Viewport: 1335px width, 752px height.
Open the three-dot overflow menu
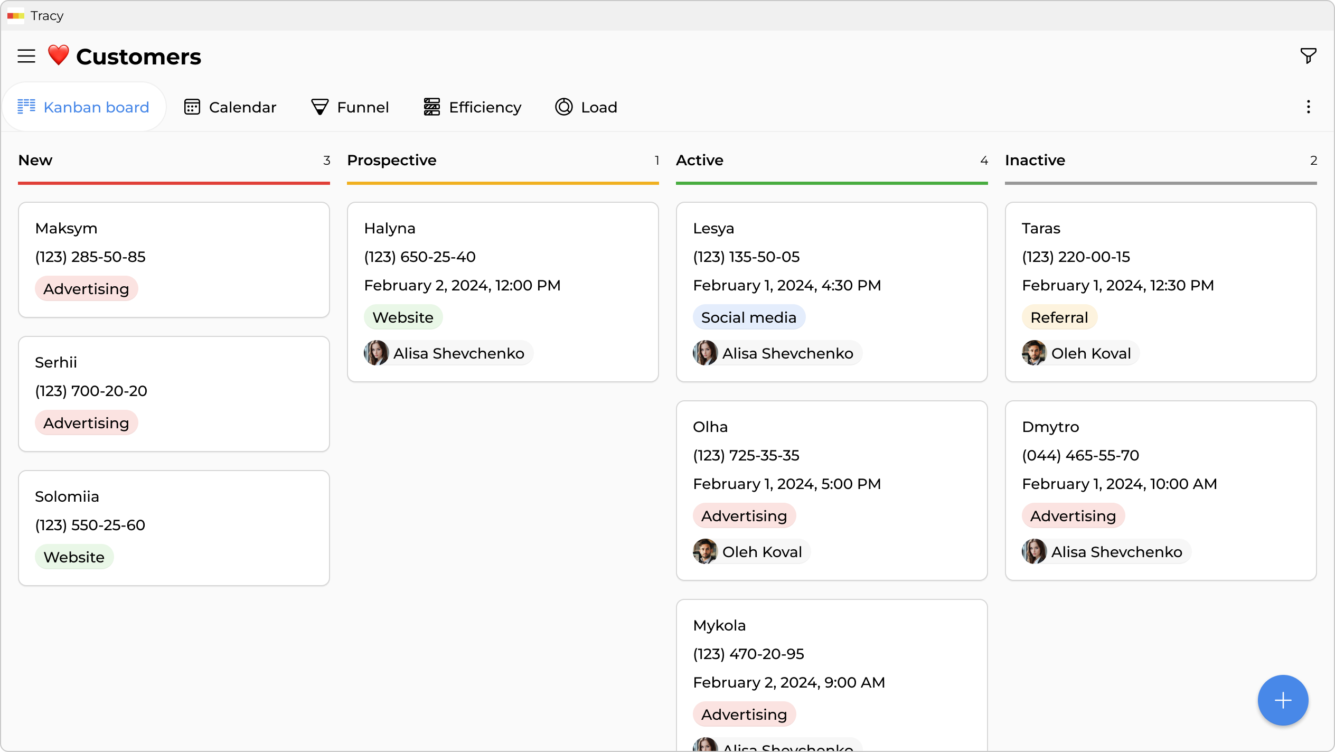pos(1308,107)
